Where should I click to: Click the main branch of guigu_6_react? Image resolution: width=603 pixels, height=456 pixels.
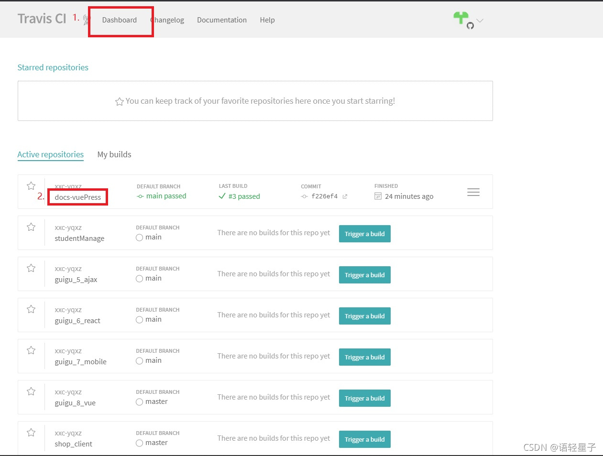point(149,319)
